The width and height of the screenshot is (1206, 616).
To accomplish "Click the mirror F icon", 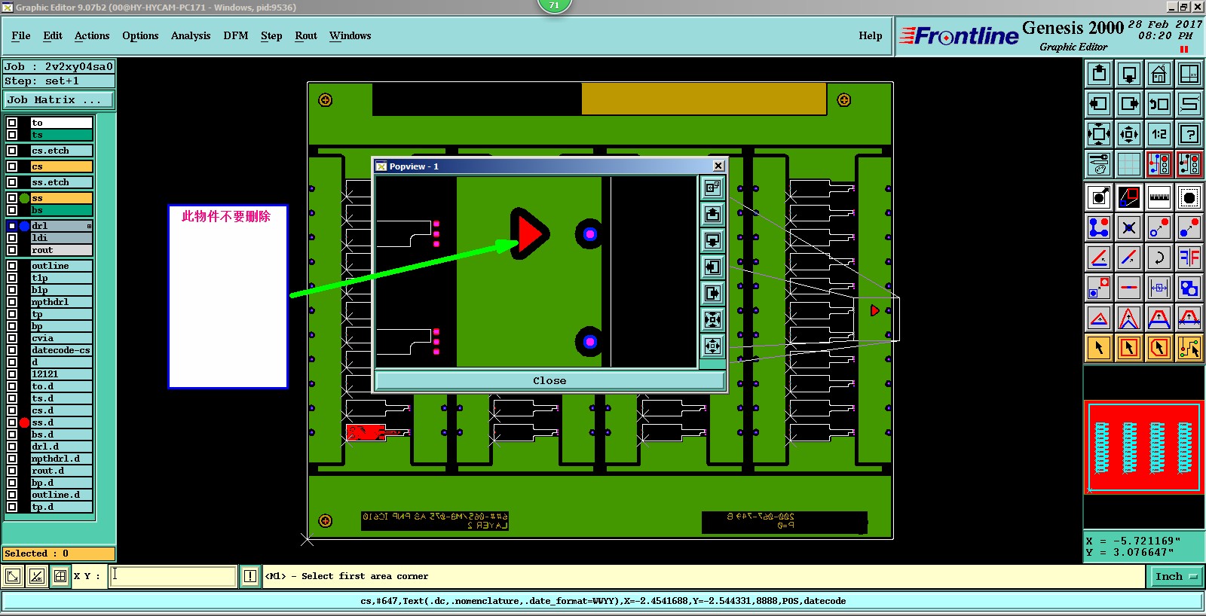I will pos(1189,258).
